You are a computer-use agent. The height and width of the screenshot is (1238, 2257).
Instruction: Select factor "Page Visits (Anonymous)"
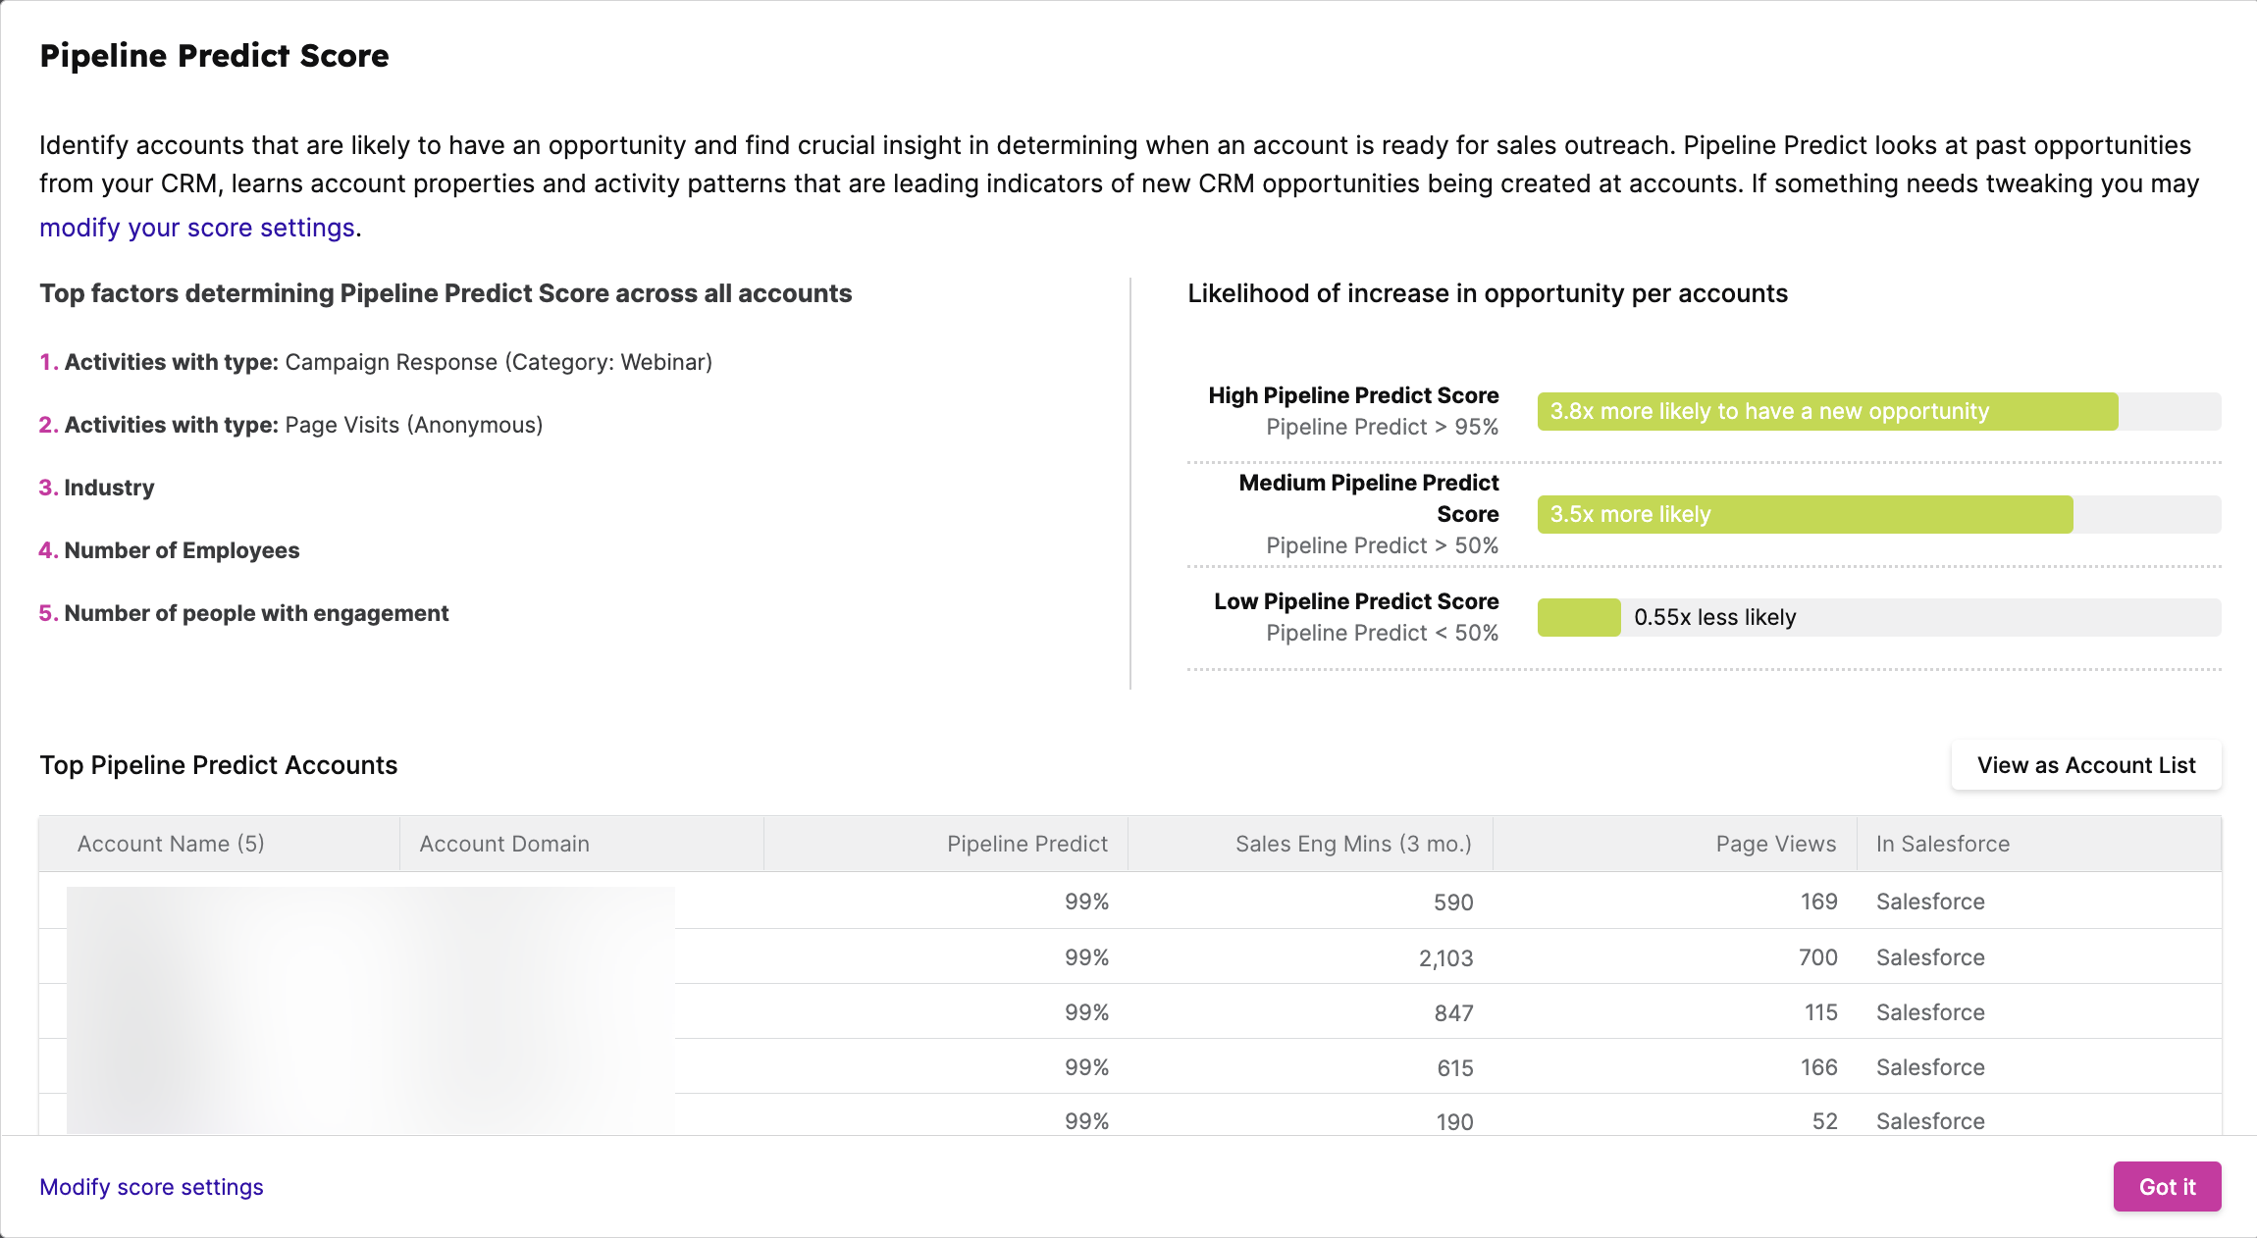(x=413, y=424)
